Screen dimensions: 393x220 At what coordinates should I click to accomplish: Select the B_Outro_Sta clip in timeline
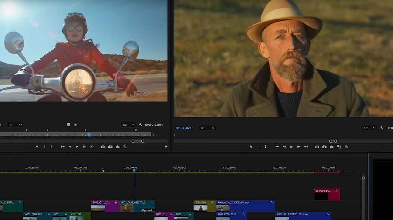click(x=327, y=194)
